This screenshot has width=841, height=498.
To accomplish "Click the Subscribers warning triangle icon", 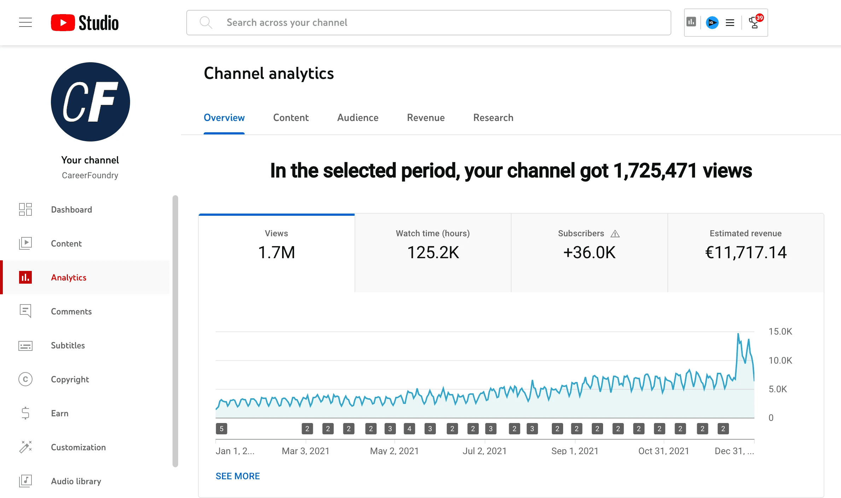I will click(x=615, y=234).
